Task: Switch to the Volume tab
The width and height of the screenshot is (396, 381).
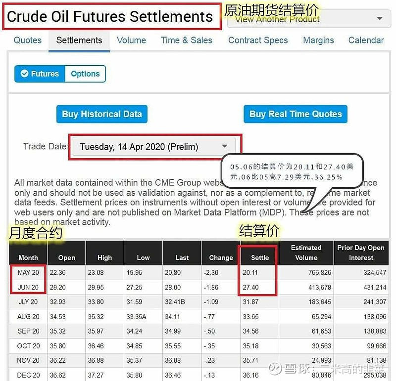Action: tap(131, 41)
